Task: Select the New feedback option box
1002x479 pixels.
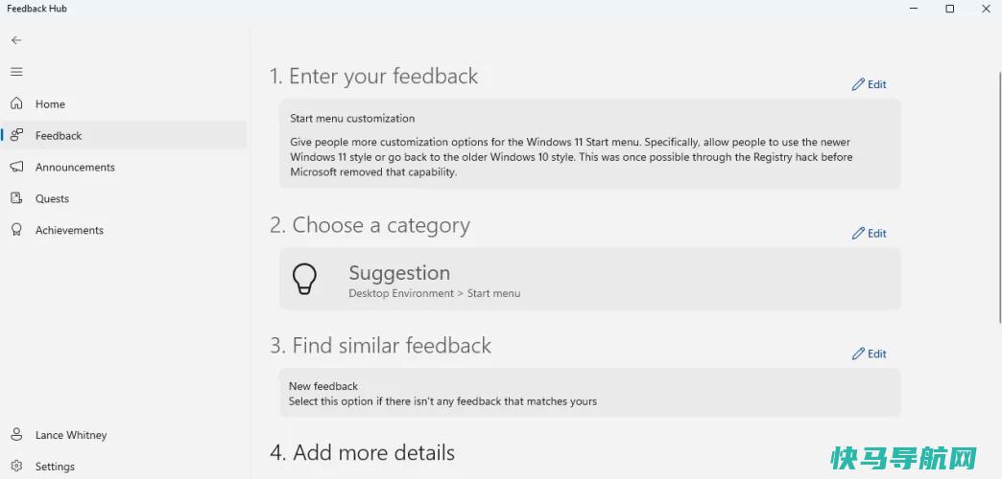Action: (x=590, y=393)
